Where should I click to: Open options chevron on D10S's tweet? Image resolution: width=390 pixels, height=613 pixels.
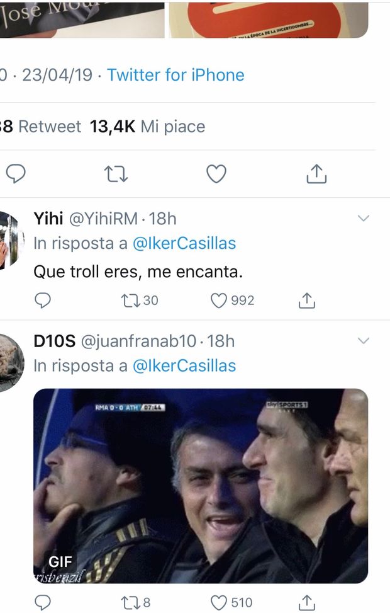click(364, 341)
